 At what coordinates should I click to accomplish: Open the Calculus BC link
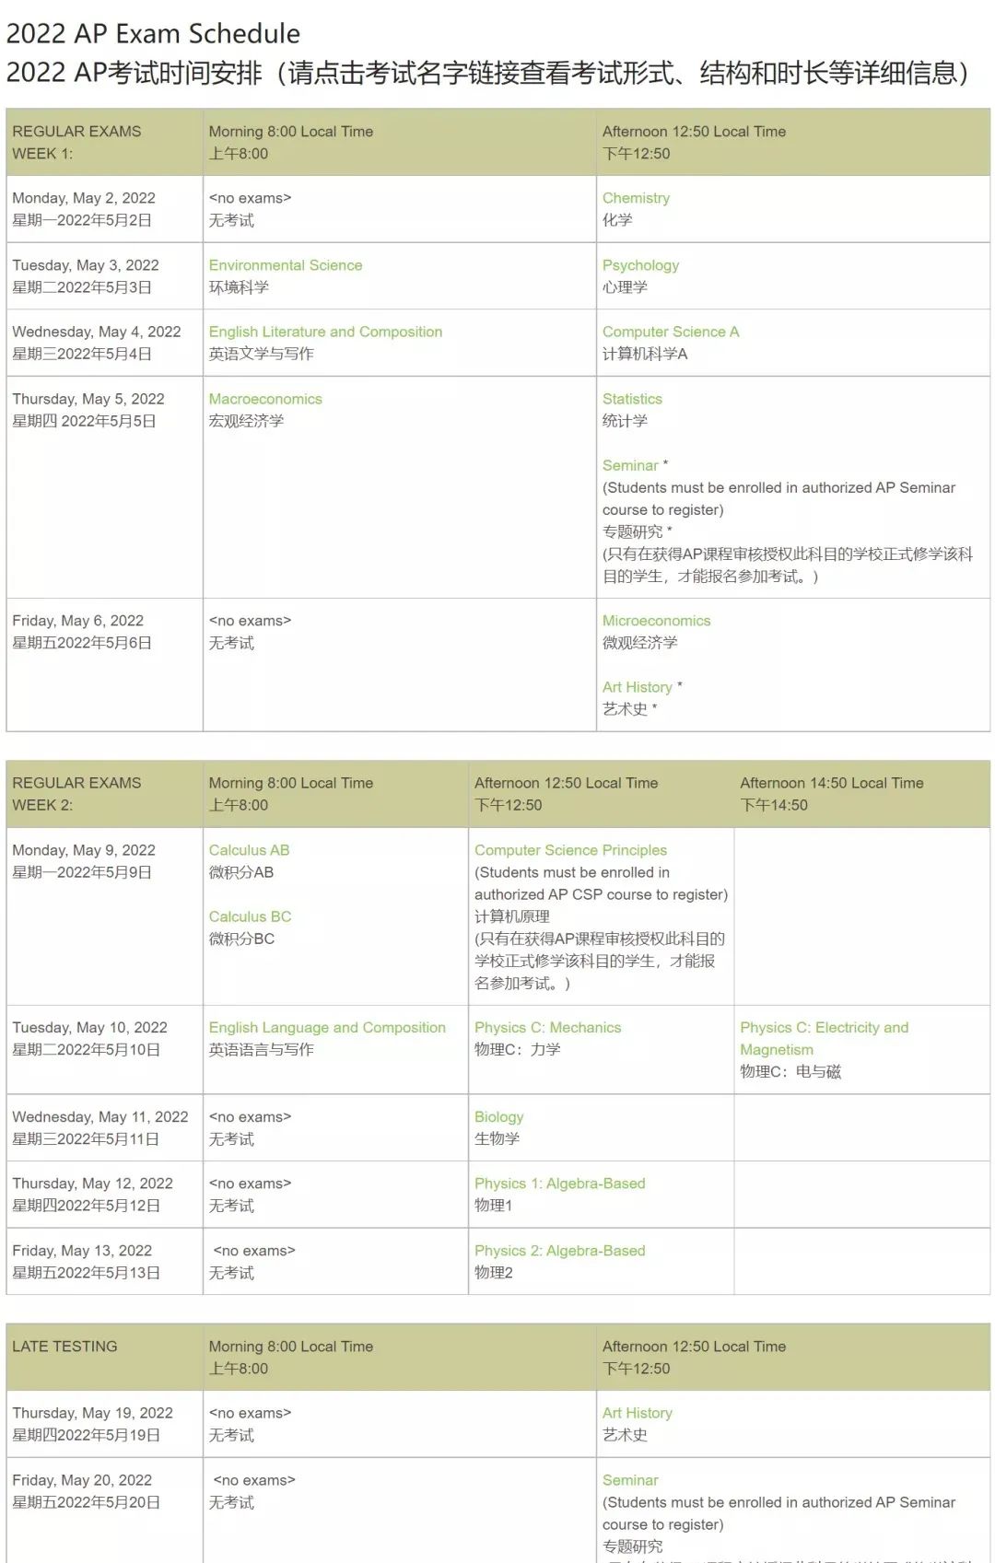250,916
